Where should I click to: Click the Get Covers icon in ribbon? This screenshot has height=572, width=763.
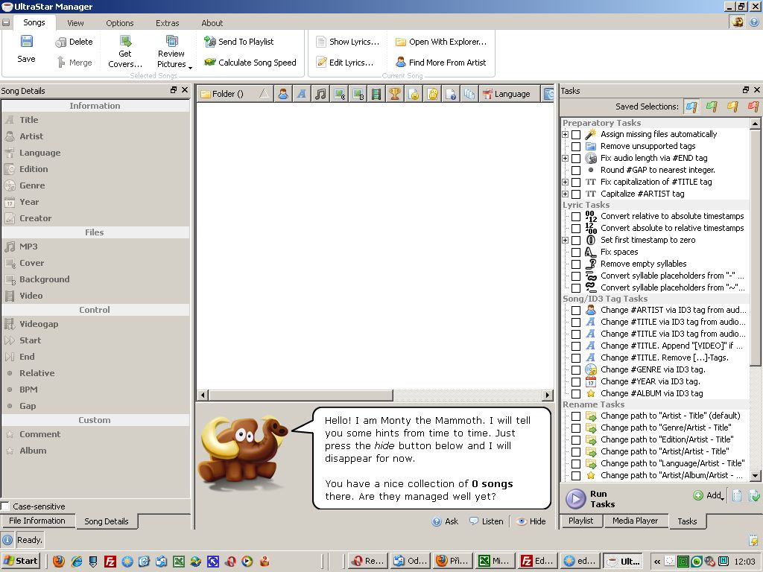point(125,42)
